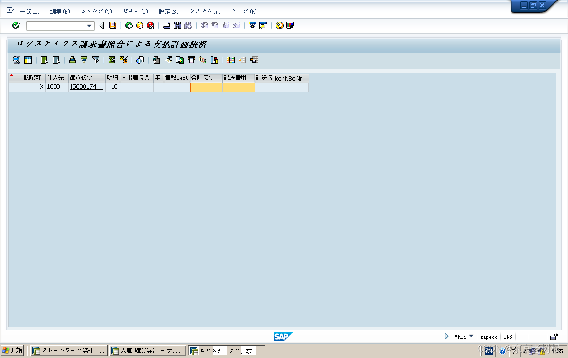
Task: Select the detail view magnifier icon
Action: coord(16,60)
